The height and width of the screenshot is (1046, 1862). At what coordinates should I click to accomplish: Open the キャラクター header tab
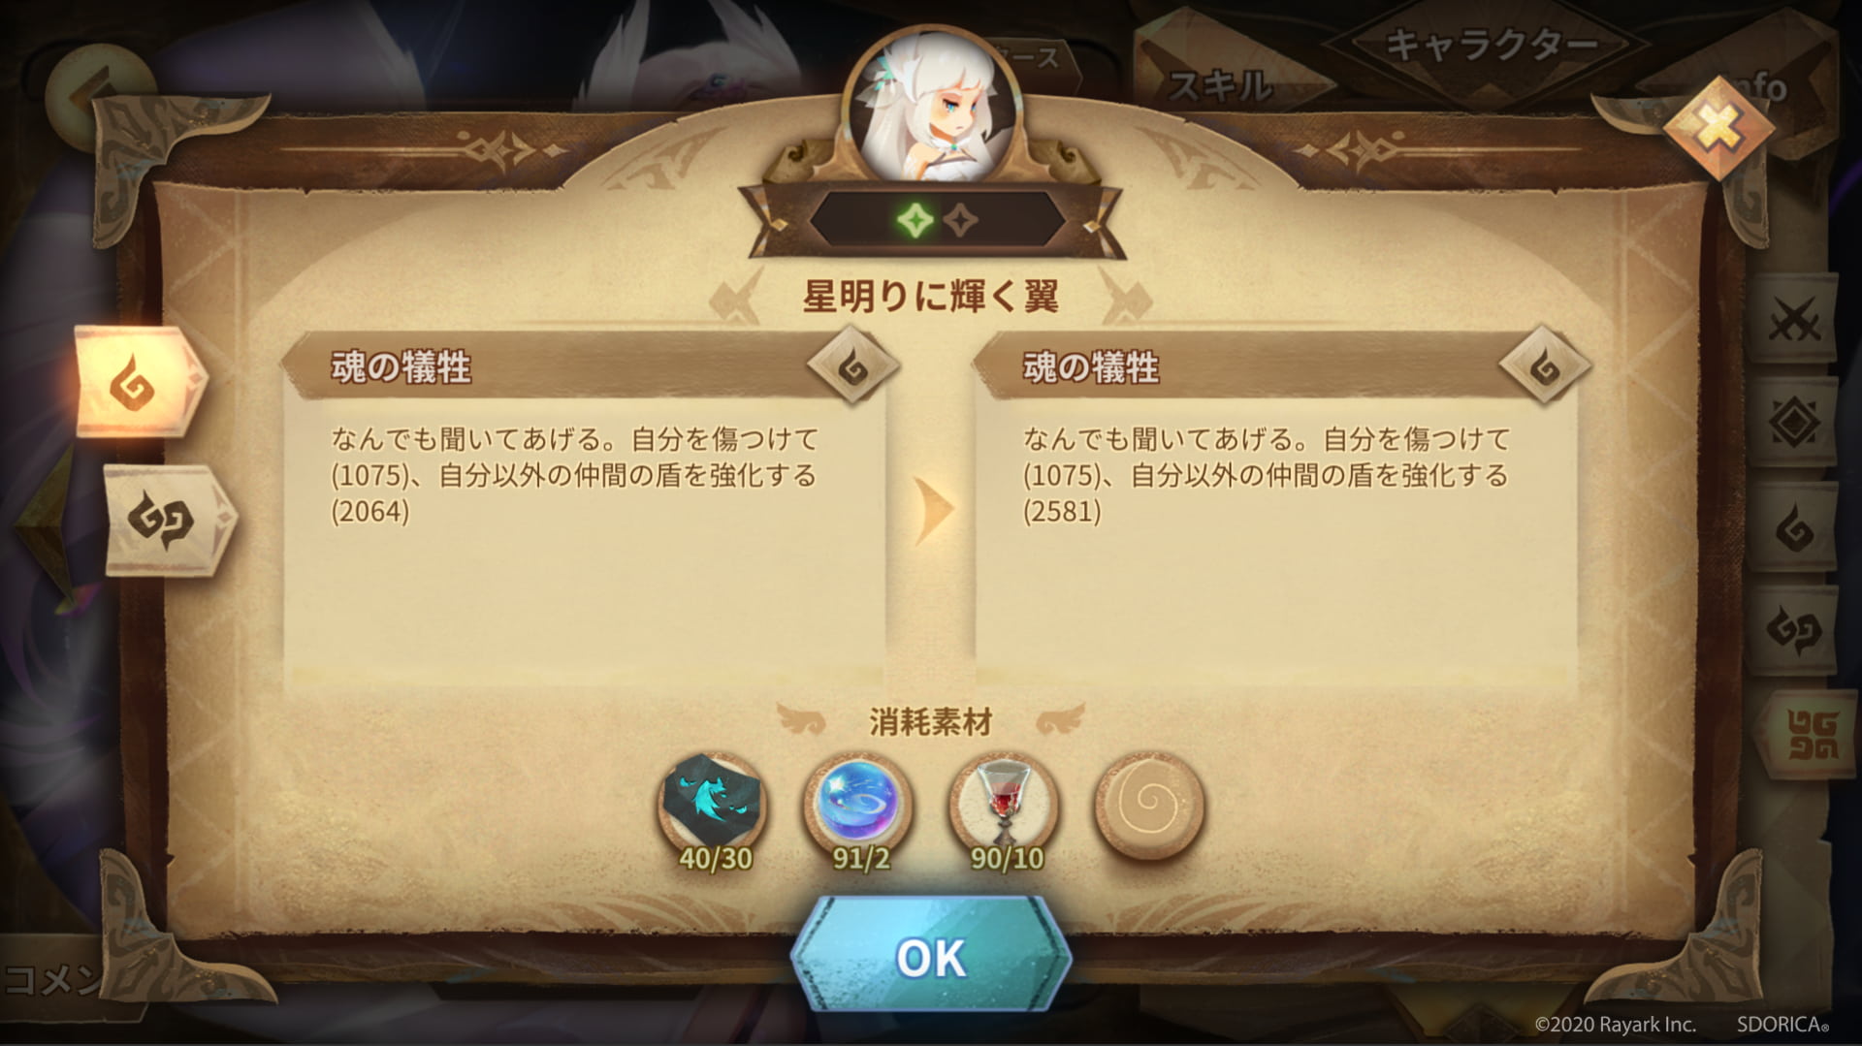[x=1490, y=44]
